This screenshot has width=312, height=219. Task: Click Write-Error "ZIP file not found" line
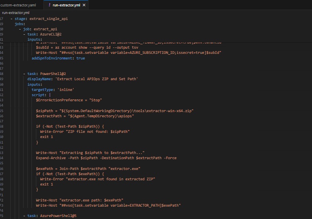click(x=85, y=132)
